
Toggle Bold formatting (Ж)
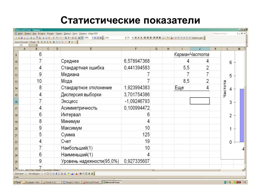point(136,38)
